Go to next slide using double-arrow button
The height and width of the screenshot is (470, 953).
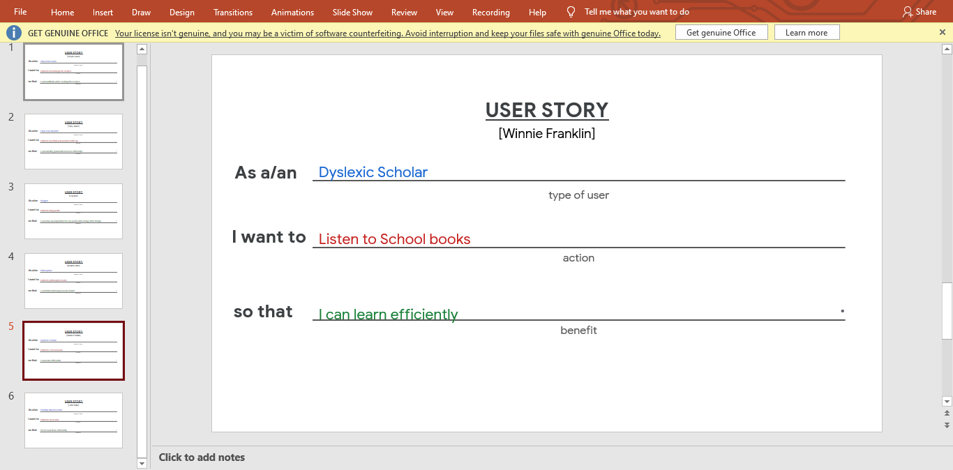point(947,425)
